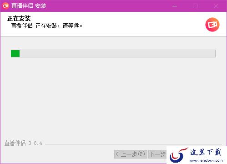Image resolution: width=227 pixels, height=164 pixels.
Task: Click the 下一步 next button
Action: point(157,154)
